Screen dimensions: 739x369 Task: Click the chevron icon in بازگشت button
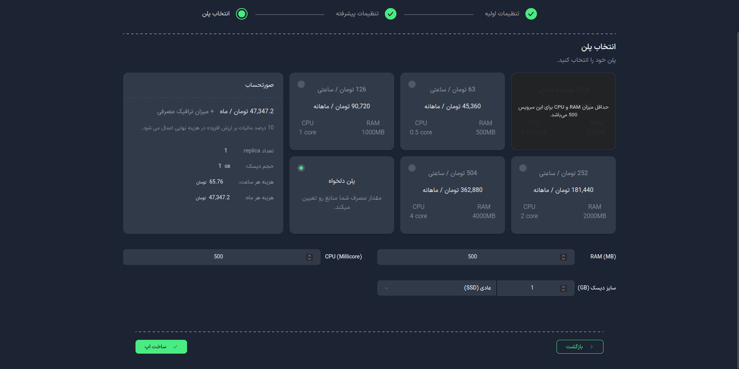pos(592,347)
